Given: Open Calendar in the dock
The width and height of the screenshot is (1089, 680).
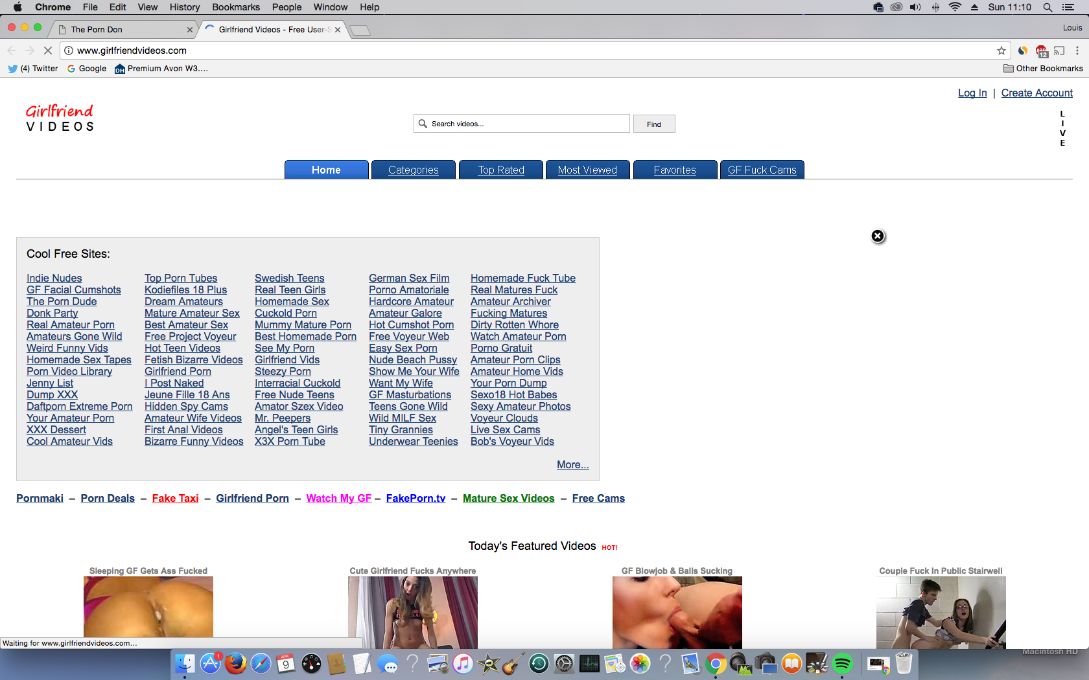Looking at the screenshot, I should pos(287,664).
